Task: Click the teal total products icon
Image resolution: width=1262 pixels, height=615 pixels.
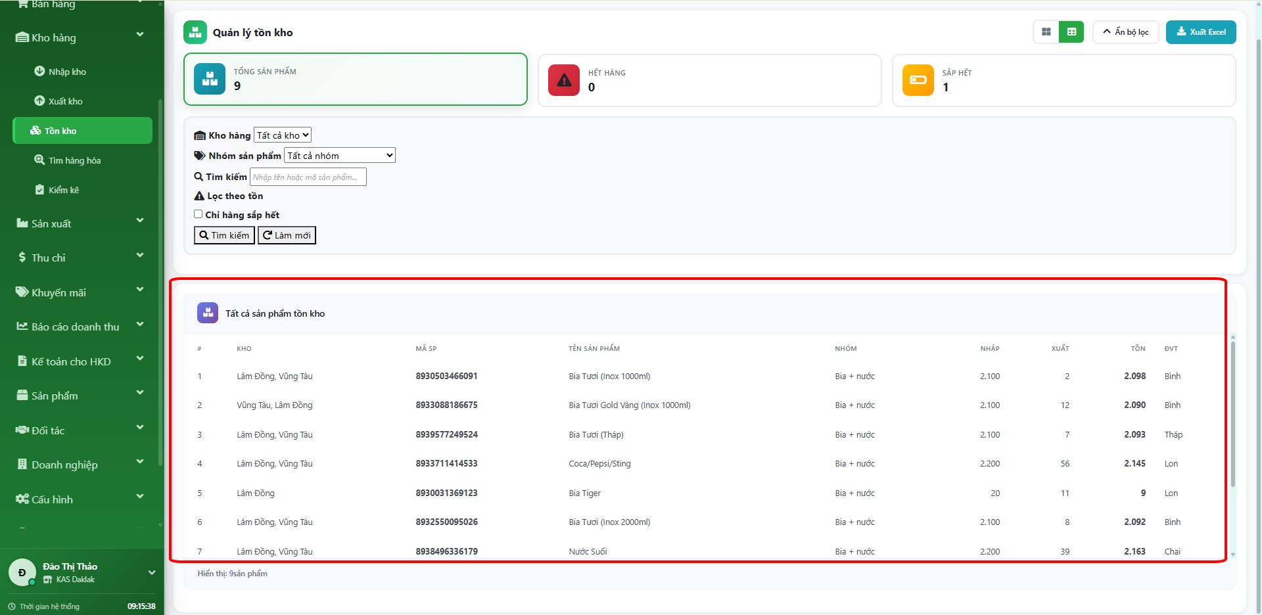Action: pos(210,79)
